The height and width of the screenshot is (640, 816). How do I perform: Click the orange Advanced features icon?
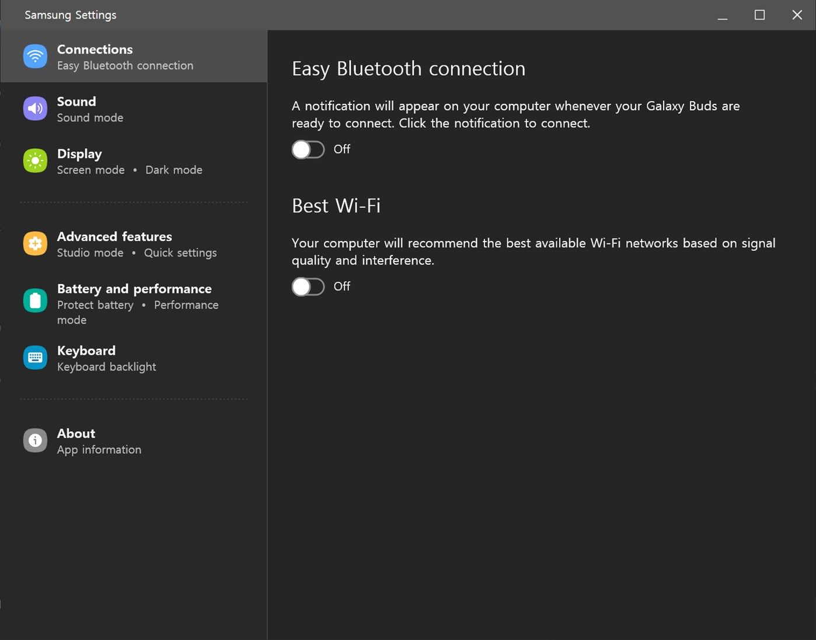point(35,243)
